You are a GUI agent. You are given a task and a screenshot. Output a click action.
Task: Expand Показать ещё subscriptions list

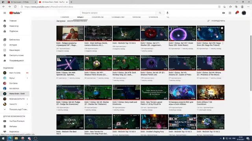(x=15, y=110)
